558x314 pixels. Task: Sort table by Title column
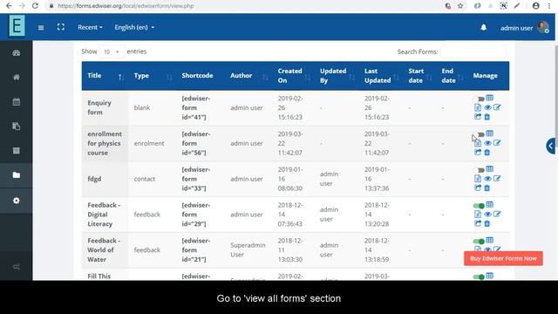pyautogui.click(x=105, y=76)
